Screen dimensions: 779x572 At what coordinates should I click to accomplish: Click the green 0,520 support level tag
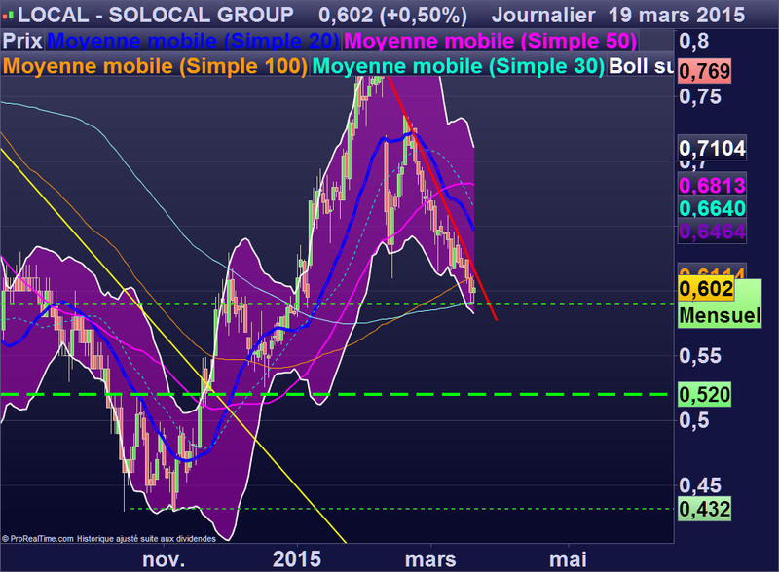click(x=704, y=395)
